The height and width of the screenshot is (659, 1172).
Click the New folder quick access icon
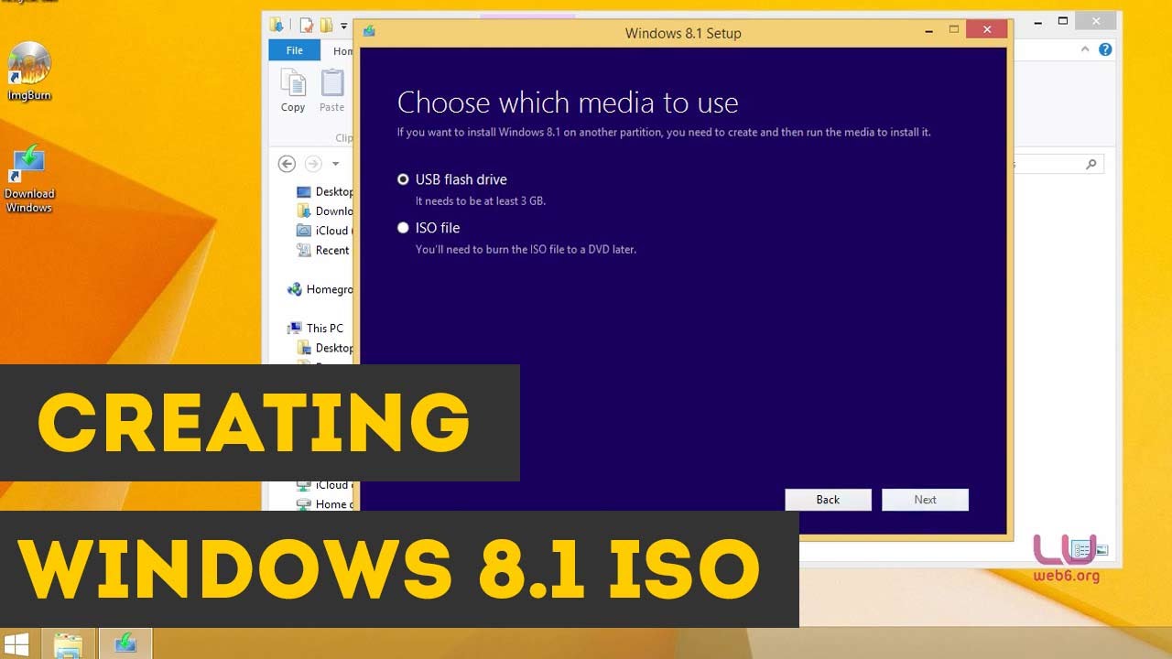click(x=325, y=26)
